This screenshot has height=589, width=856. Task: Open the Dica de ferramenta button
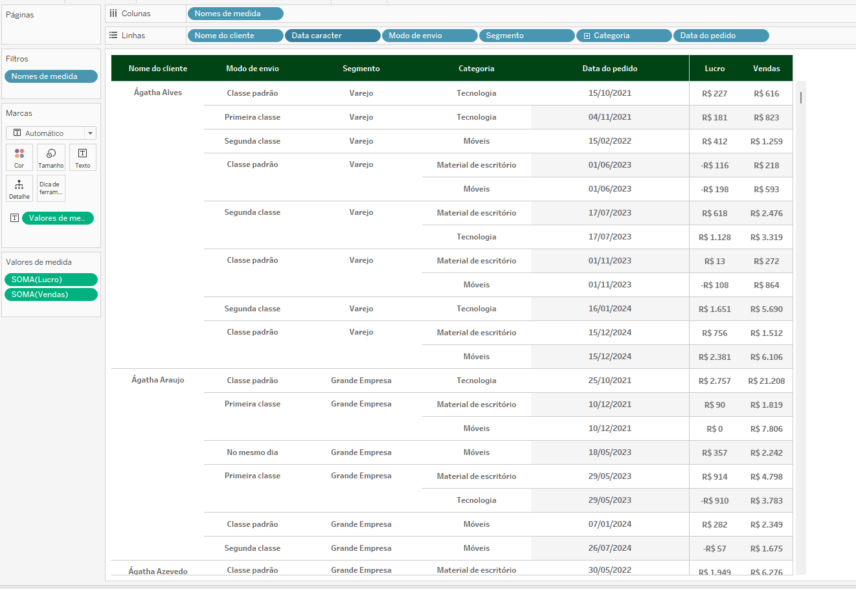point(51,188)
